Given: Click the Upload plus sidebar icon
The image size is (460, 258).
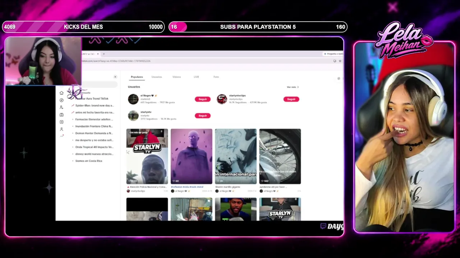Looking at the screenshot, I should (x=61, y=122).
